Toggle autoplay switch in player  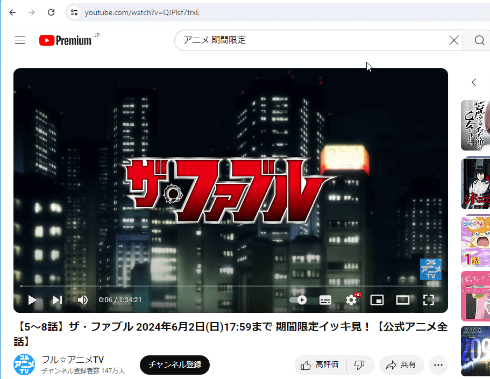tap(298, 300)
